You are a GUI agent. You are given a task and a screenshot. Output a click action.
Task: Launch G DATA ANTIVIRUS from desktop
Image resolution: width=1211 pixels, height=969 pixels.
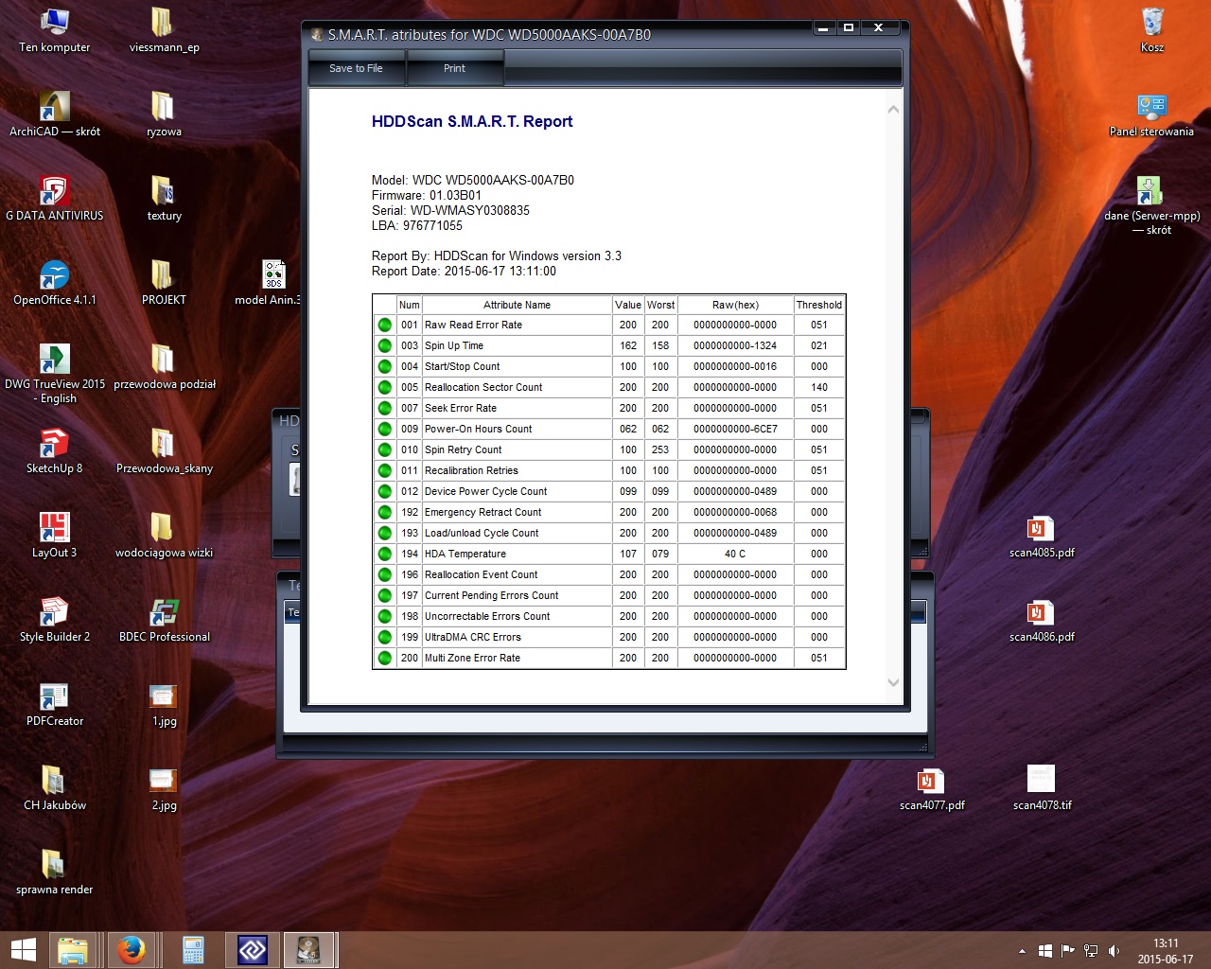55,200
